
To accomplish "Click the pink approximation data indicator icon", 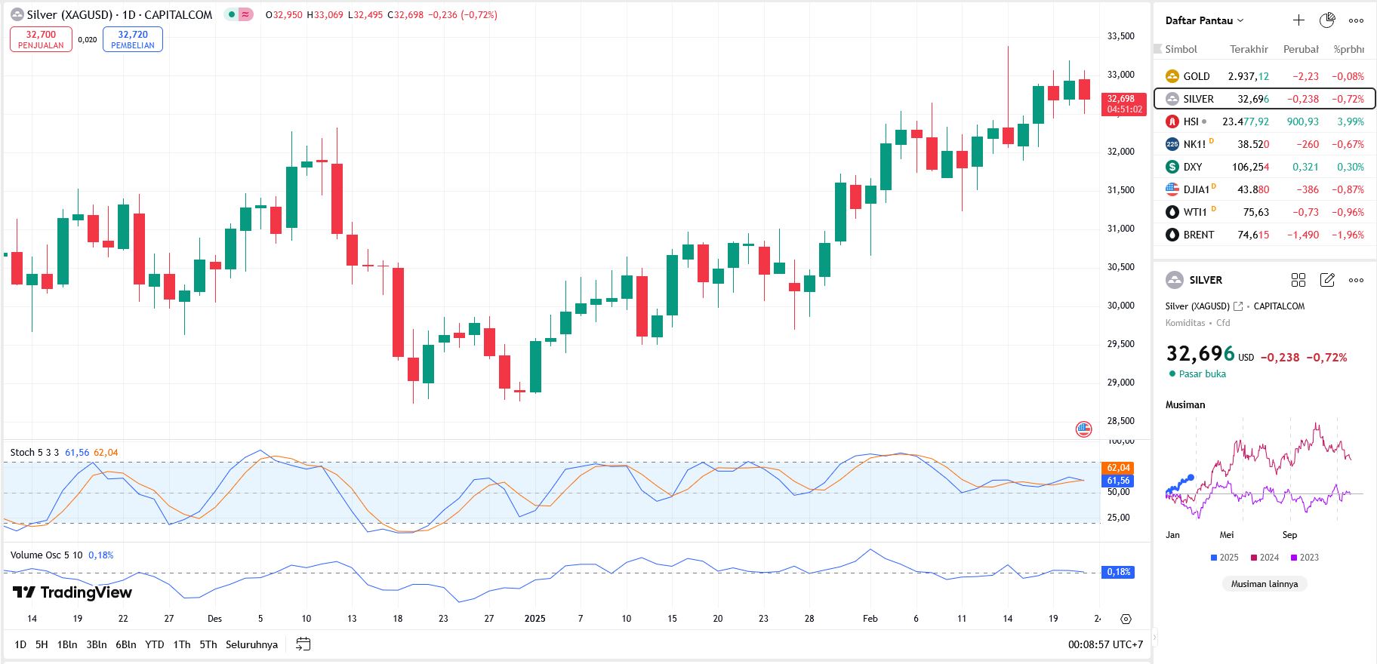I will (x=246, y=15).
